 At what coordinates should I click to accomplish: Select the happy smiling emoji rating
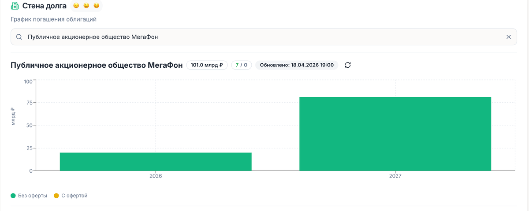(97, 6)
